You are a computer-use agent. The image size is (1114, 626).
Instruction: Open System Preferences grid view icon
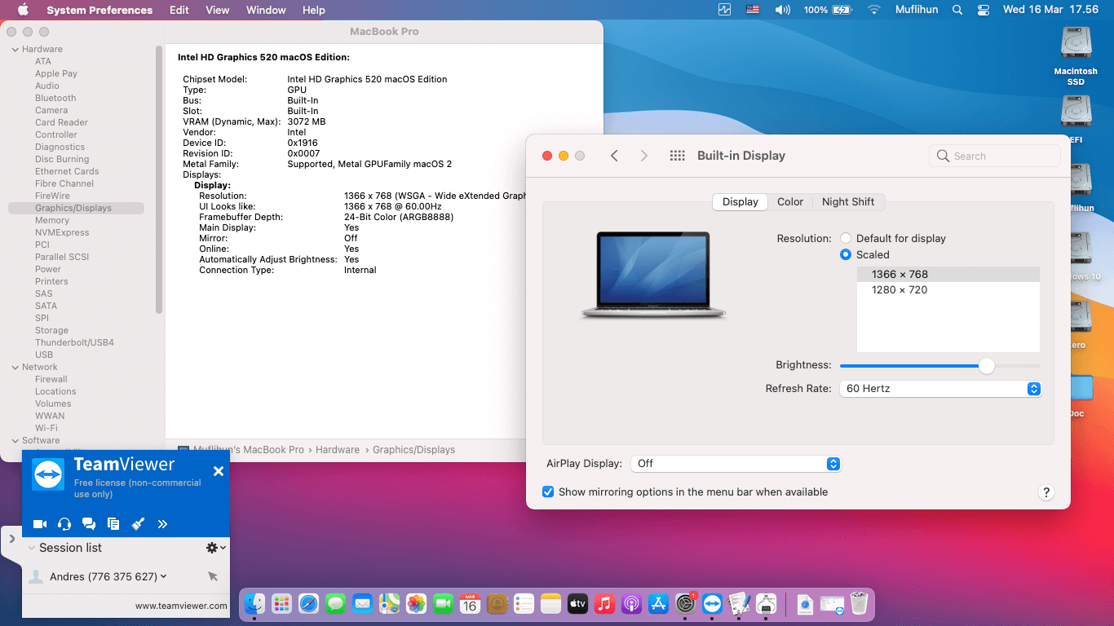tap(677, 156)
